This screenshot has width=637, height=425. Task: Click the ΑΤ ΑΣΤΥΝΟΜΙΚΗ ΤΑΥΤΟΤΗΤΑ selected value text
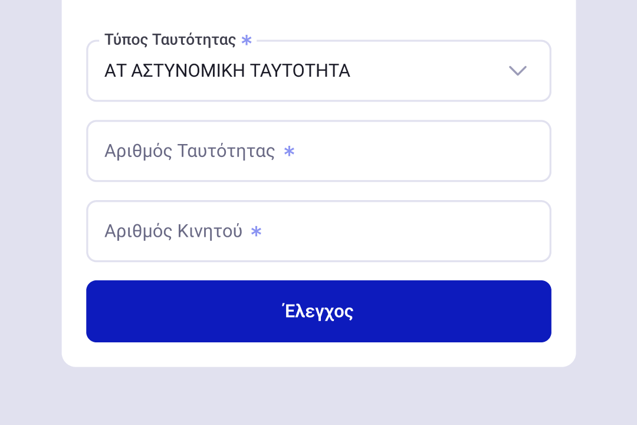tap(227, 70)
